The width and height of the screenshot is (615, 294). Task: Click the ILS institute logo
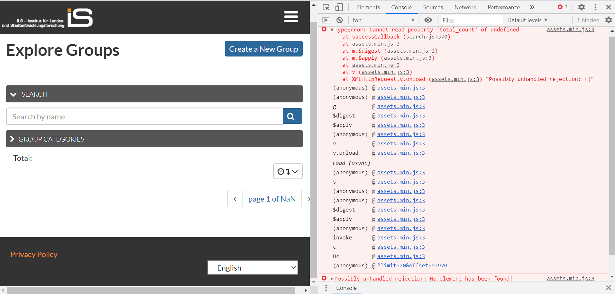pyautogui.click(x=47, y=18)
